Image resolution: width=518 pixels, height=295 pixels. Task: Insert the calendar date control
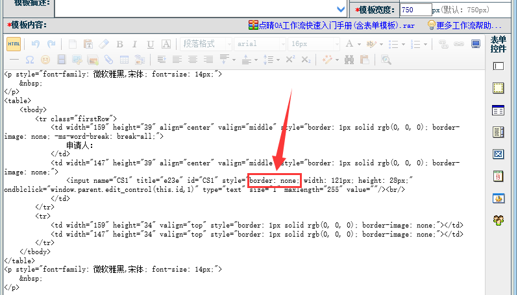[499, 176]
